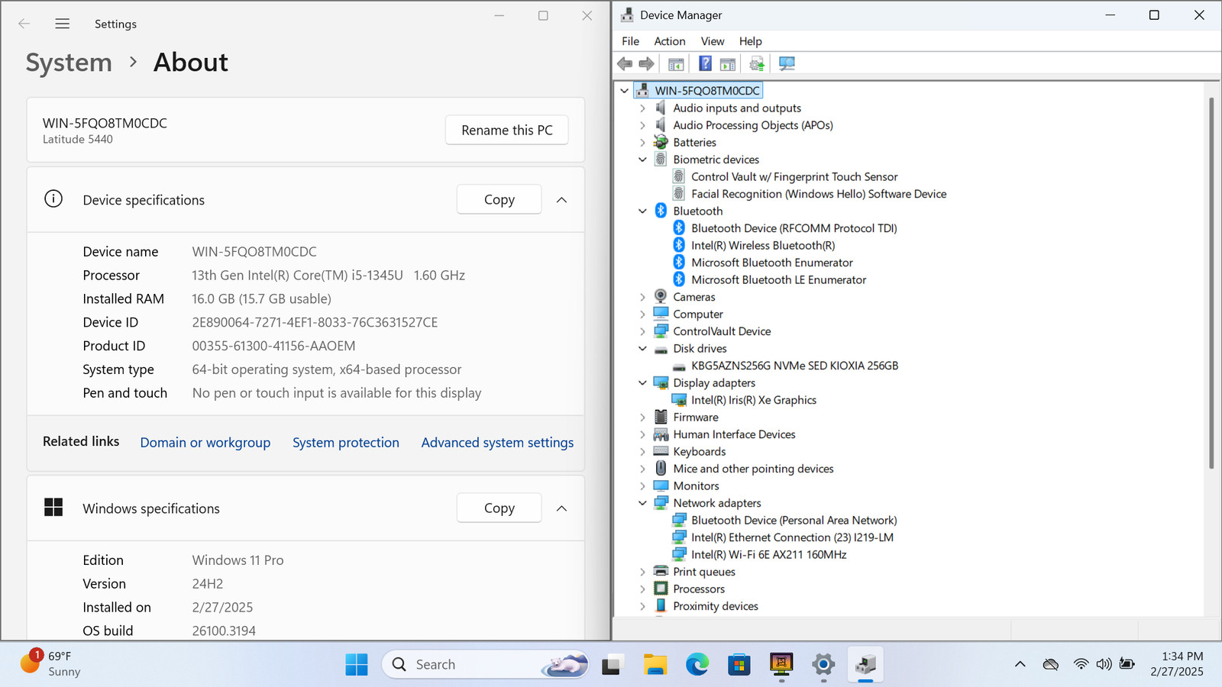Viewport: 1222px width, 687px height.
Task: Open the Settings navigation hamburger menu
Action: pyautogui.click(x=63, y=24)
